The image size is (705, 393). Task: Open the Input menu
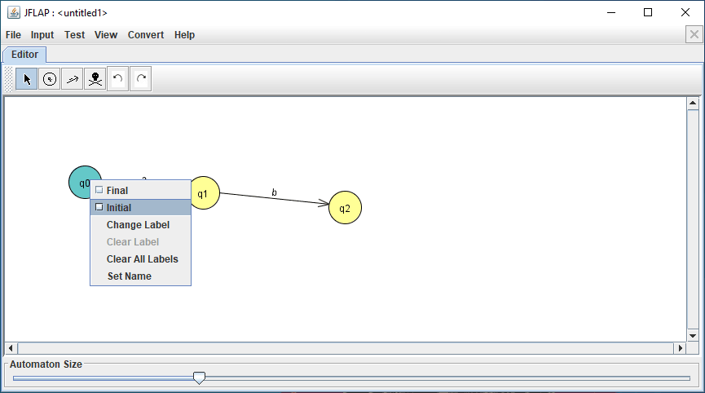42,35
